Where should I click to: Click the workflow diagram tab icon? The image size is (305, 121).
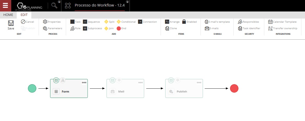(x=68, y=6)
